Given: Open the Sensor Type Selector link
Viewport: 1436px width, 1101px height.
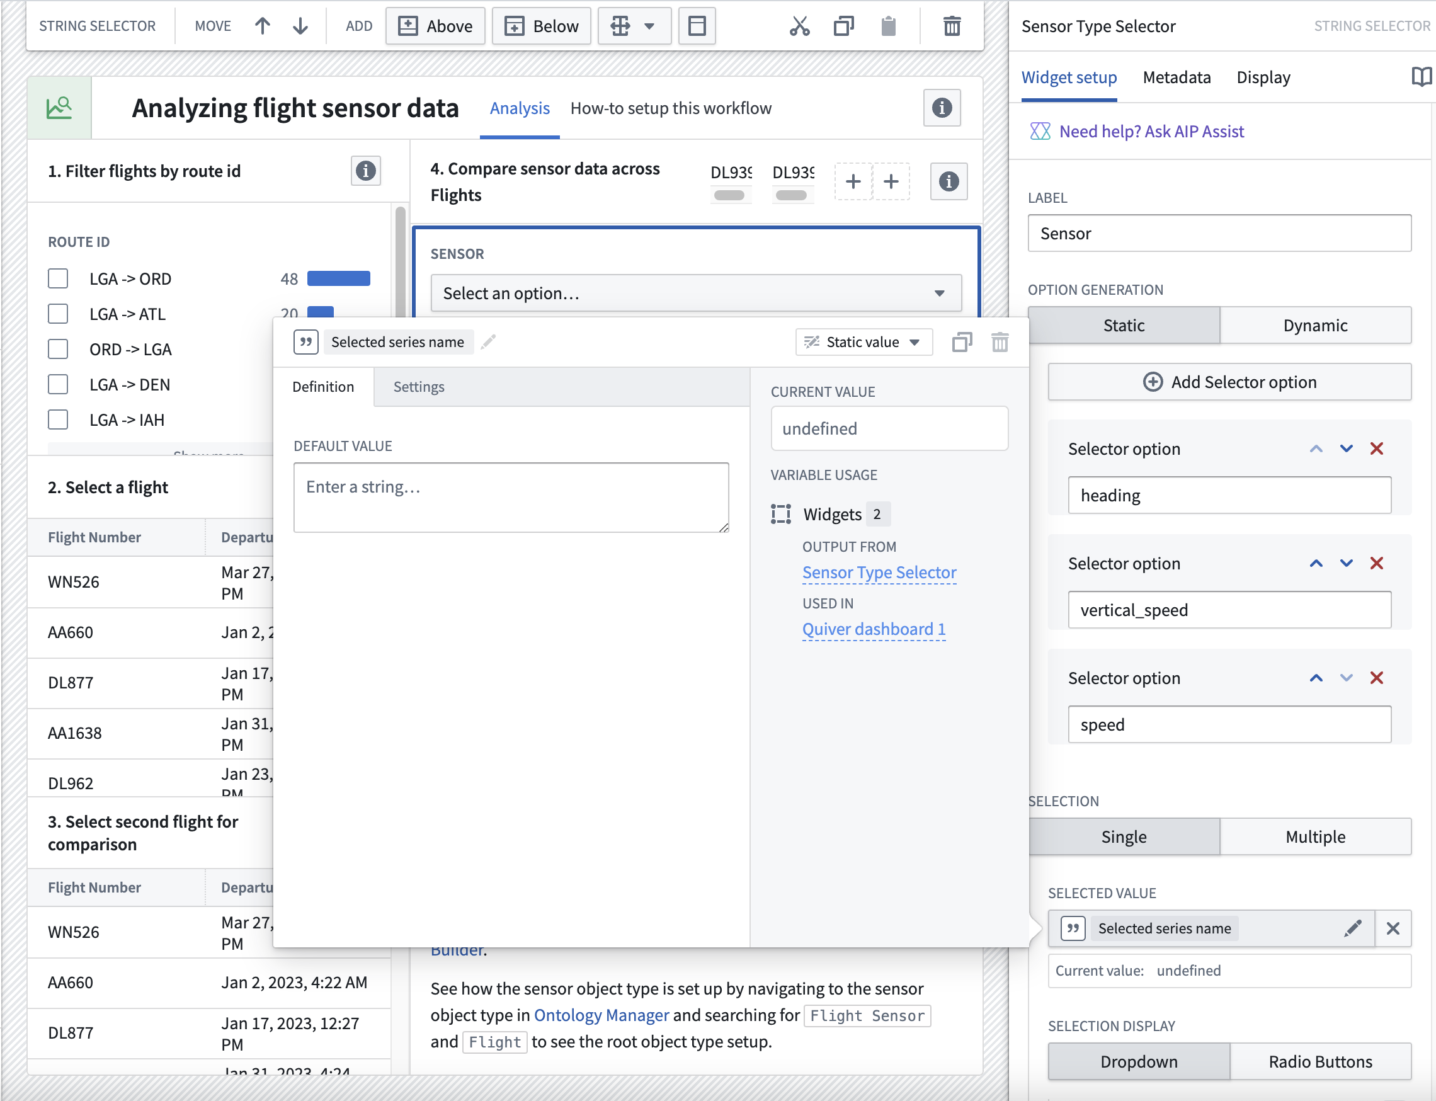Looking at the screenshot, I should (879, 572).
